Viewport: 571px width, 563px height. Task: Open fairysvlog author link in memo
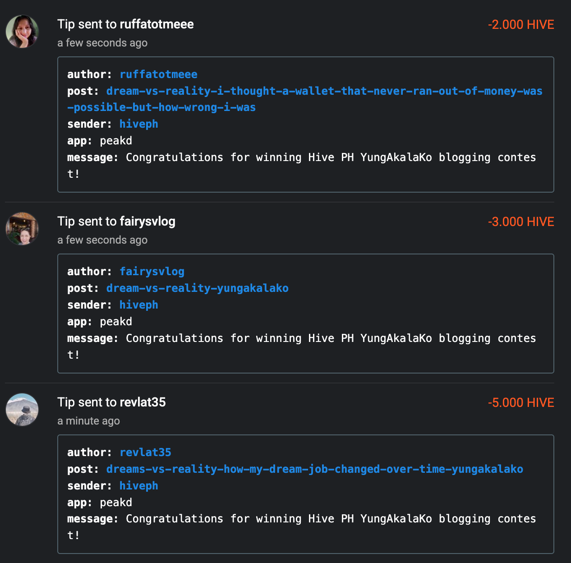152,272
